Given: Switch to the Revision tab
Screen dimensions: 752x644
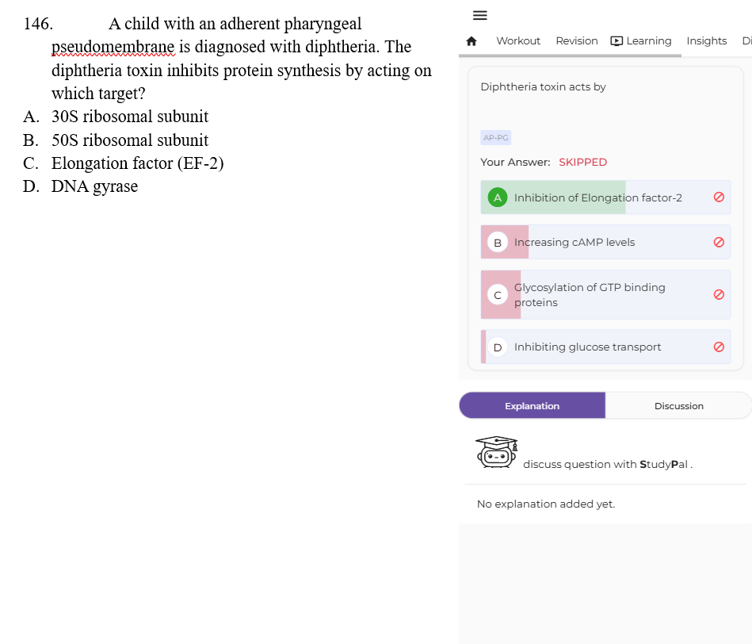Looking at the screenshot, I should coord(576,40).
